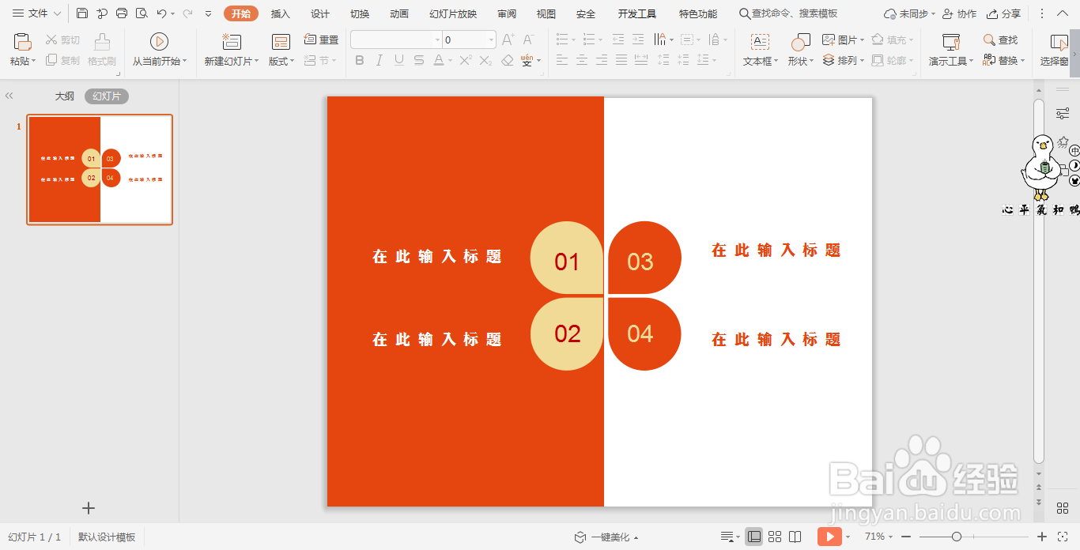
Task: Toggle Italic formatting
Action: [x=380, y=60]
